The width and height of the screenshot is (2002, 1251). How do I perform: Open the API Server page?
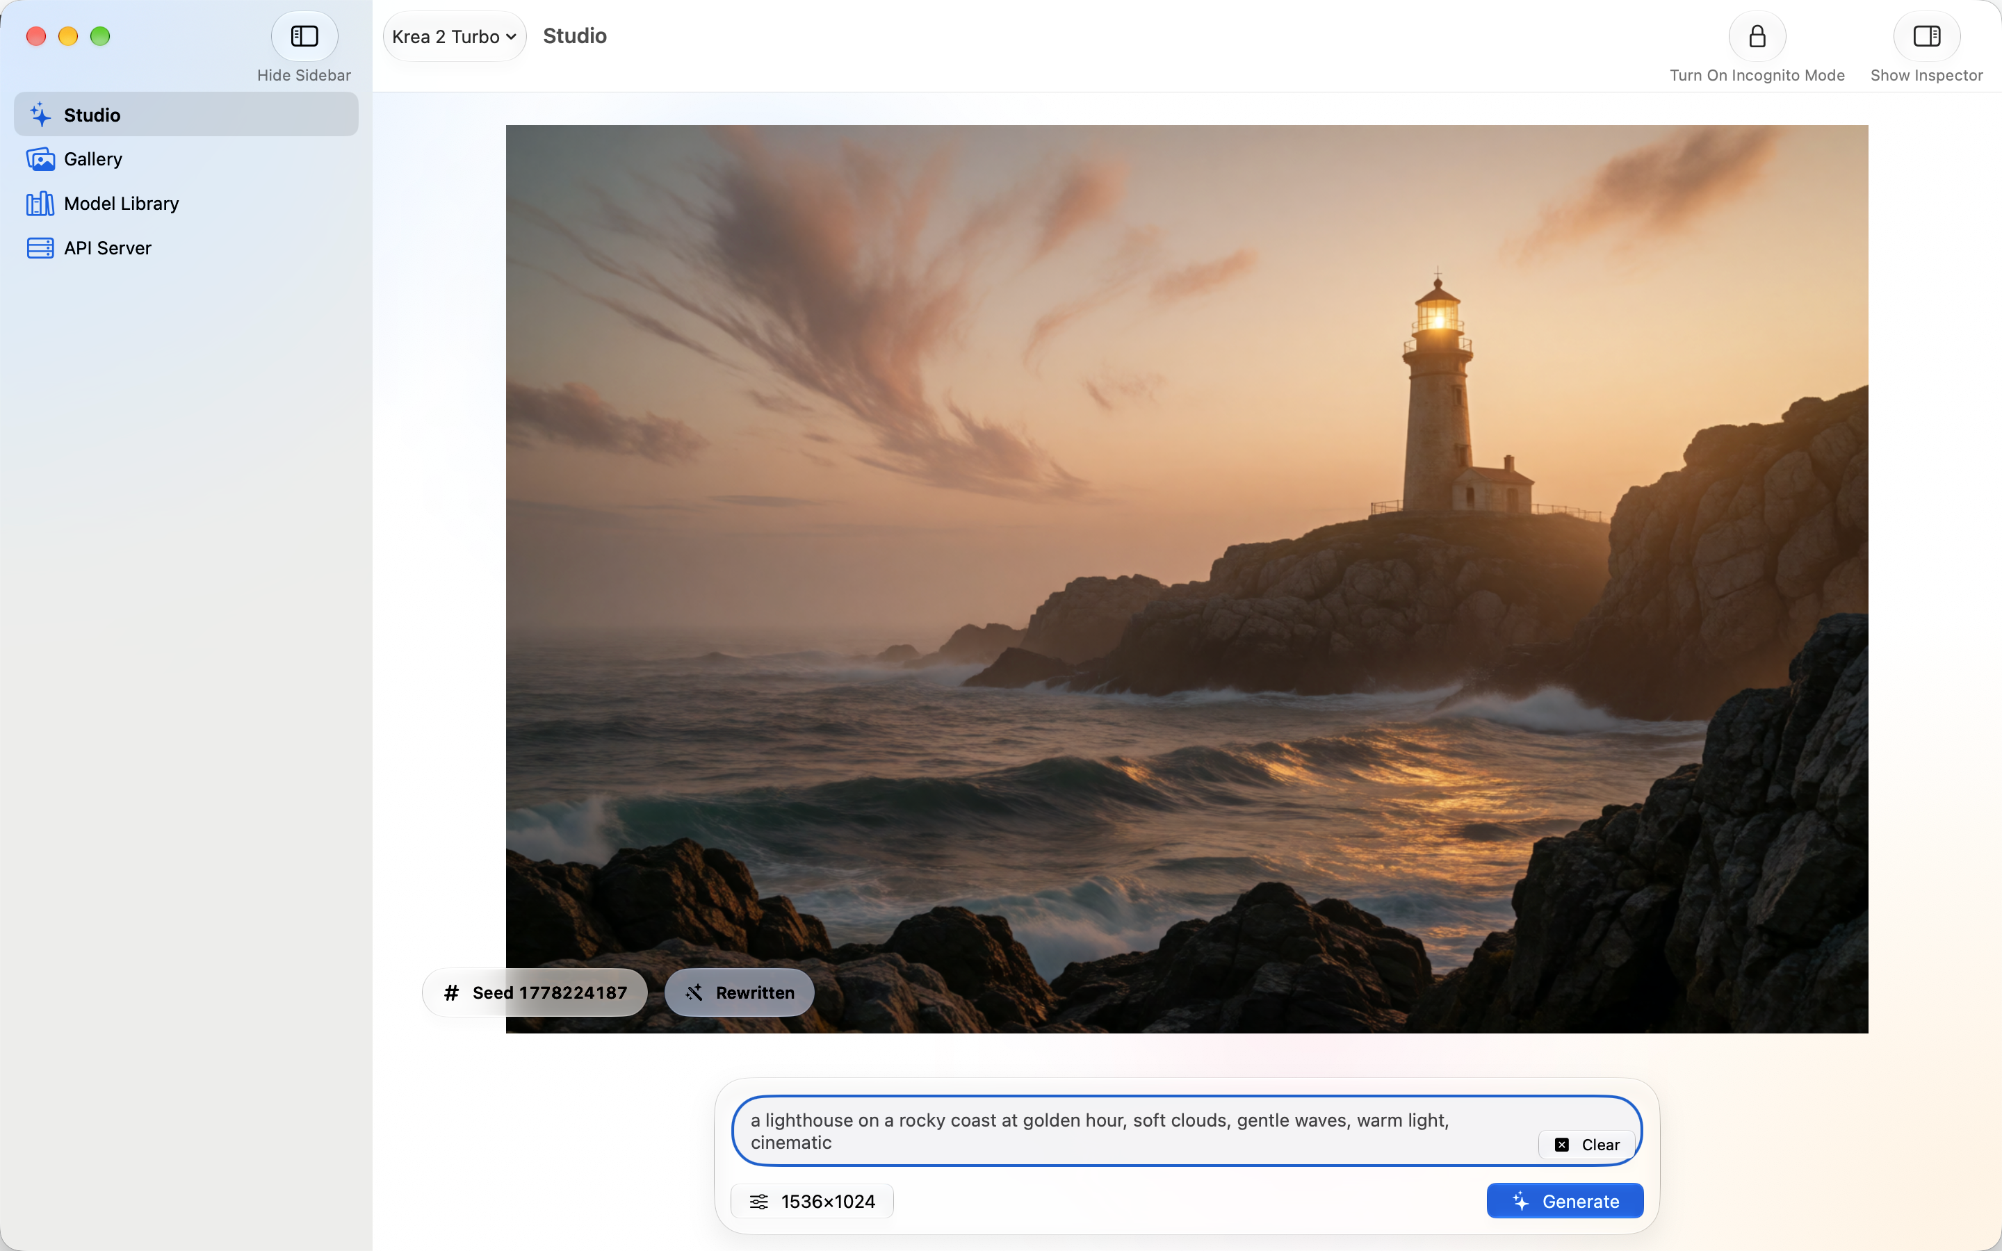tap(186, 248)
